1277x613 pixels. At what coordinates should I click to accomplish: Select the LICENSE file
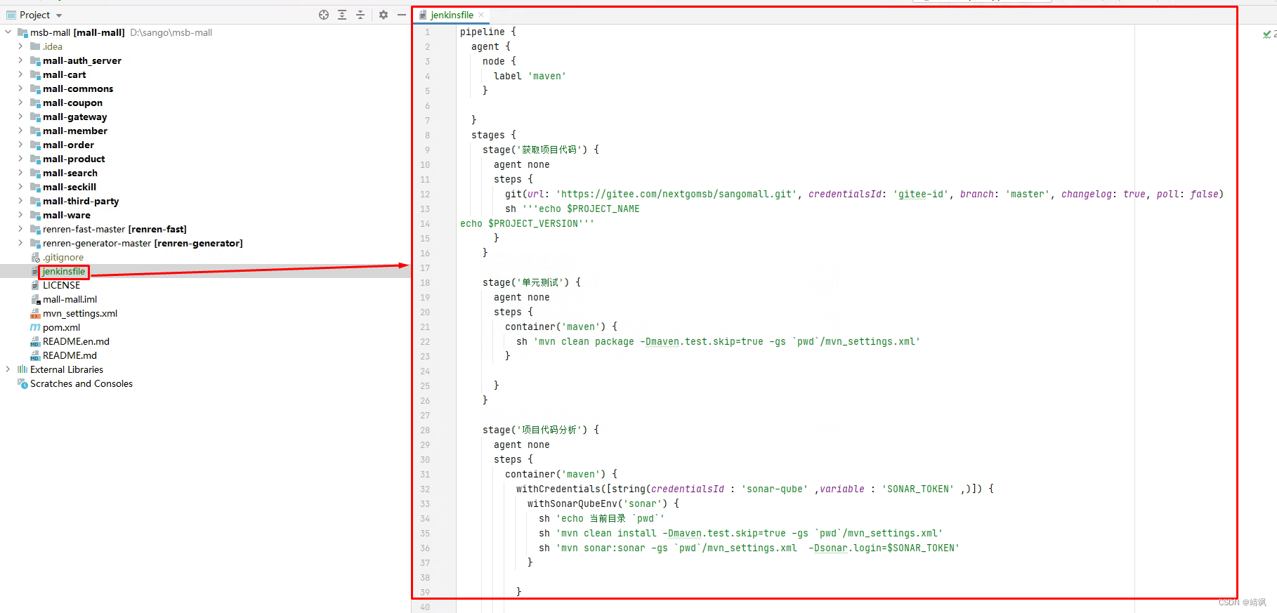(62, 285)
